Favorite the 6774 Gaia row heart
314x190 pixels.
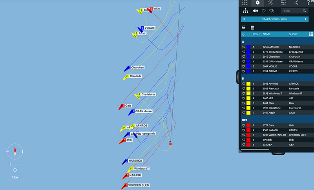click(244, 125)
